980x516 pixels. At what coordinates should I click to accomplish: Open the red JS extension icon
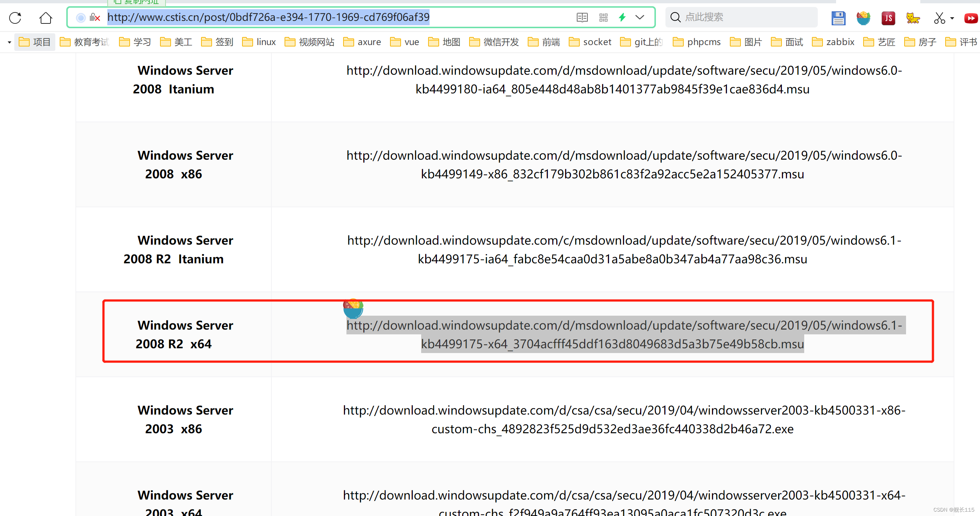tap(888, 18)
